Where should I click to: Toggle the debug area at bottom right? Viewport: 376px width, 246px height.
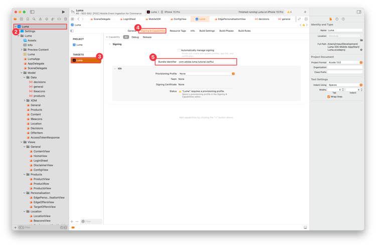305,227
